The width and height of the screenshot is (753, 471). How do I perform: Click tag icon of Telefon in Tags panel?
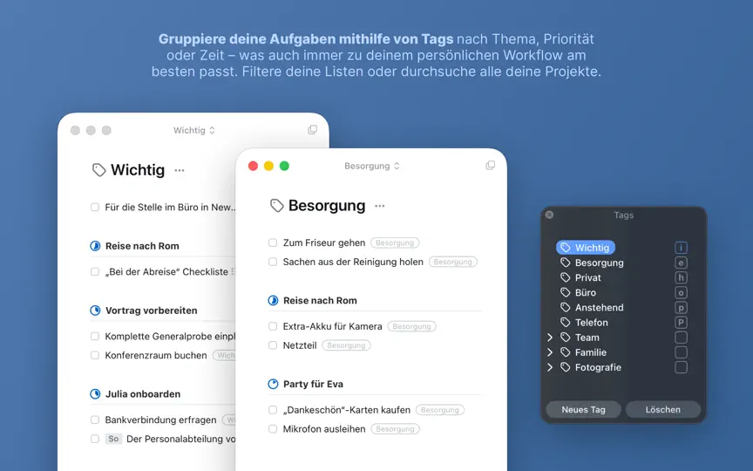tap(566, 322)
